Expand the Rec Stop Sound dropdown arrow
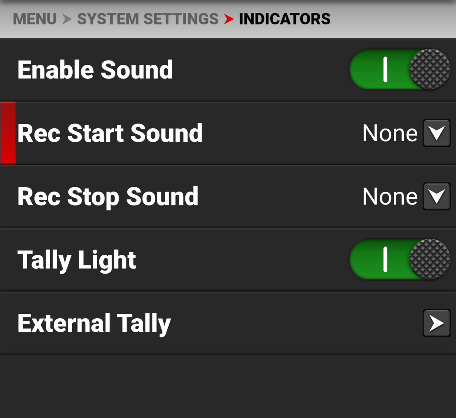The width and height of the screenshot is (456, 418). click(x=436, y=196)
